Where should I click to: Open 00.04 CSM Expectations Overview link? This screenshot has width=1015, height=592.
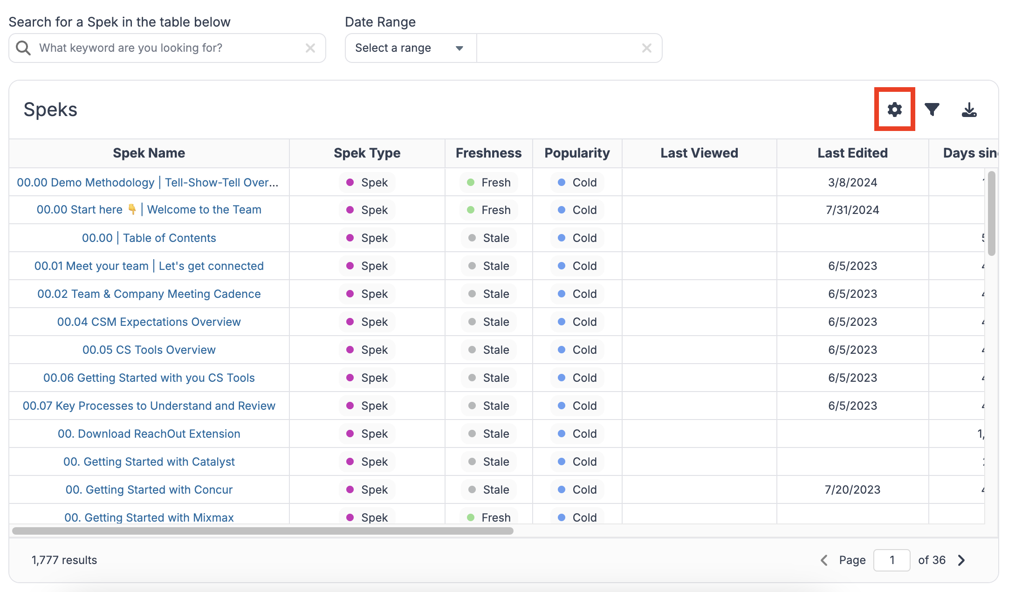149,322
